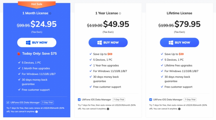
Task: Click the Hot Sale ribbon badge
Action: click(x=37, y=3)
